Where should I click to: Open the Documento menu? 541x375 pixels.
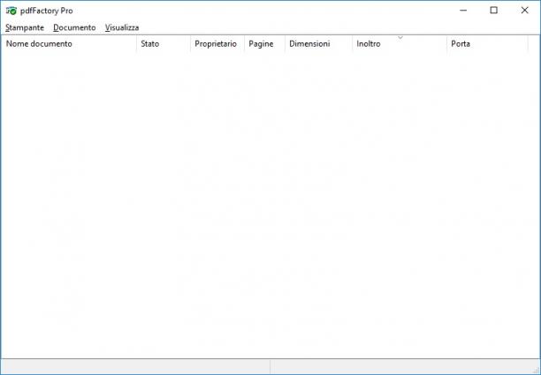click(x=74, y=27)
